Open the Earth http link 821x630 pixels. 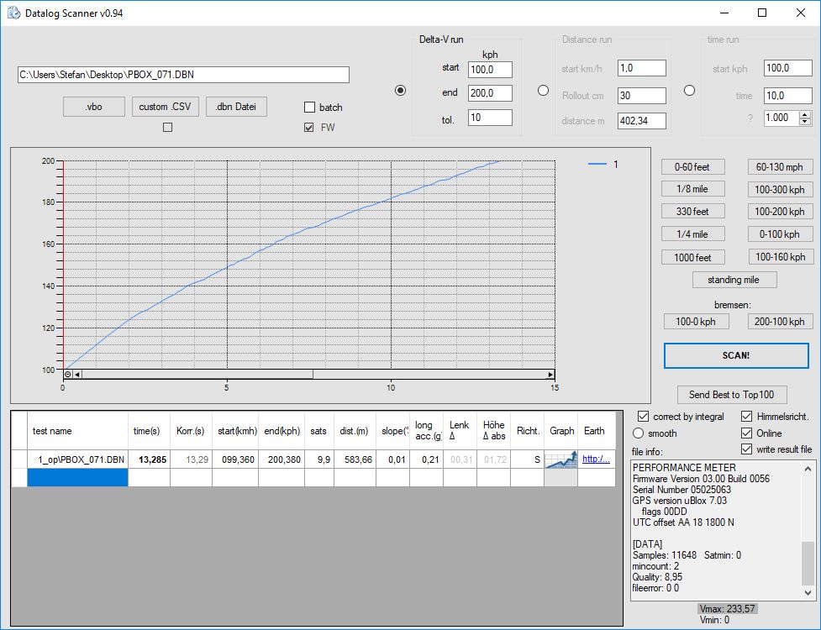pos(595,459)
